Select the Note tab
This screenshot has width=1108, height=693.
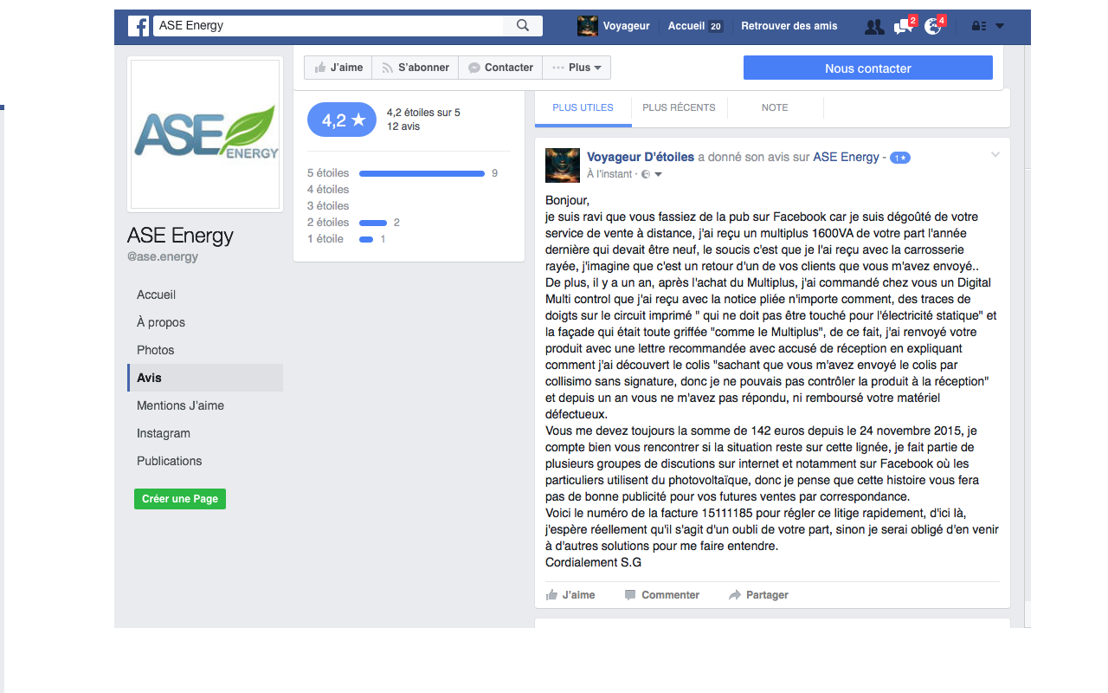(775, 107)
